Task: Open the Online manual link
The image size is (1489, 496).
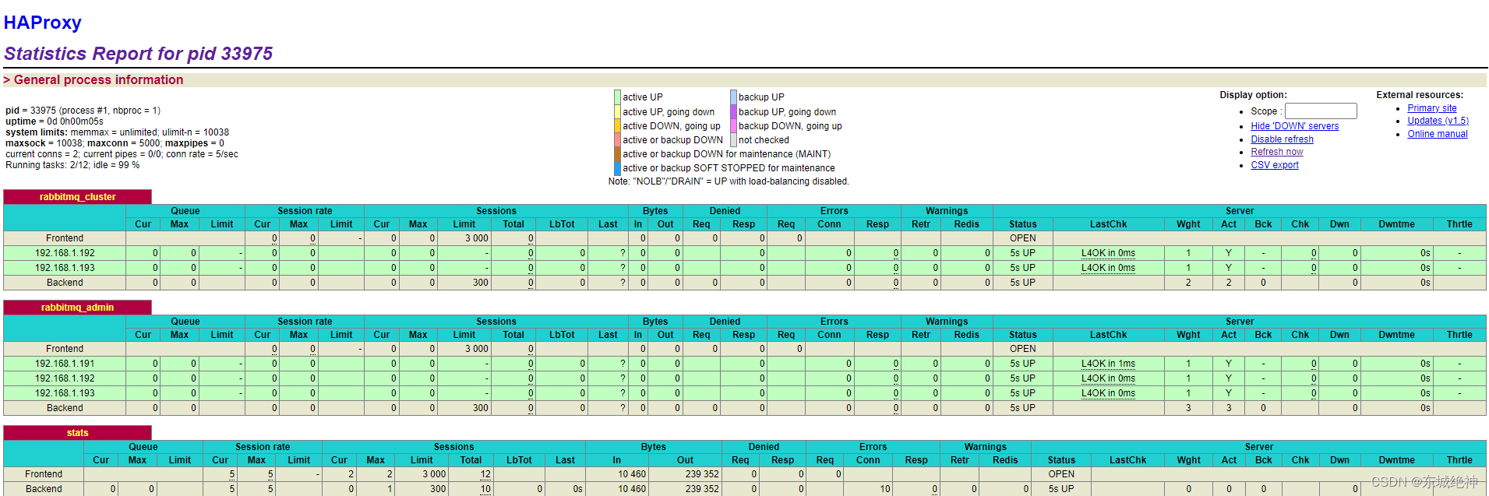Action: click(1437, 134)
